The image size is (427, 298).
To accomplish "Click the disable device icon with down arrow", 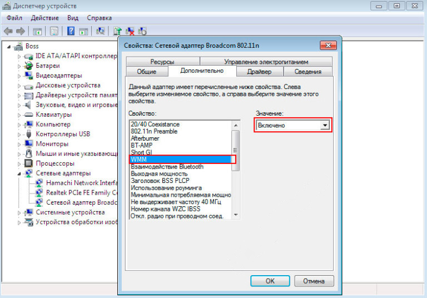I will [x=142, y=31].
